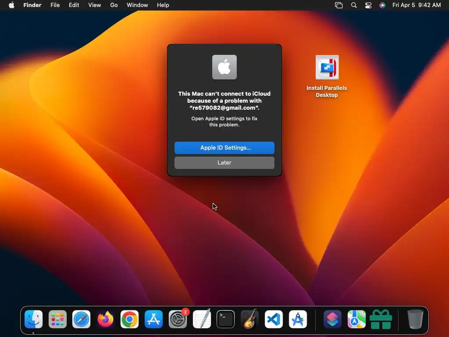Open the Trash in the Dock
This screenshot has width=449, height=337.
pyautogui.click(x=415, y=319)
